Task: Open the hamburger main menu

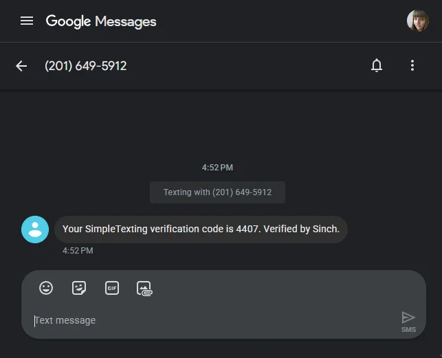Action: (27, 21)
